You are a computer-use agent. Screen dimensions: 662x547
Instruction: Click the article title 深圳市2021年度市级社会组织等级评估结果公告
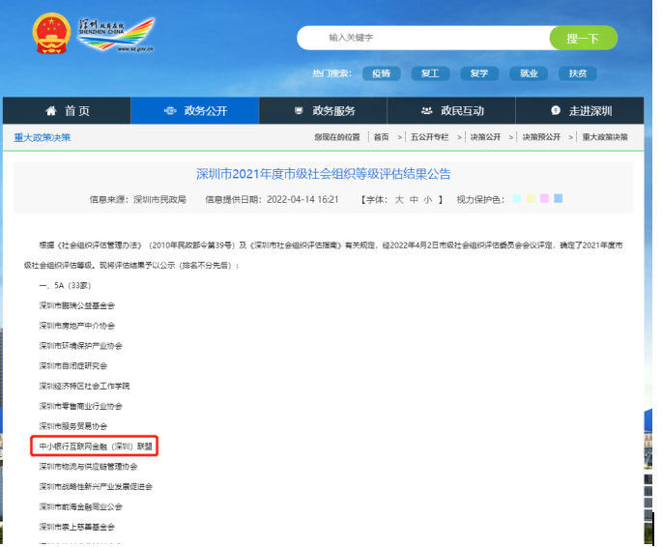(x=324, y=174)
